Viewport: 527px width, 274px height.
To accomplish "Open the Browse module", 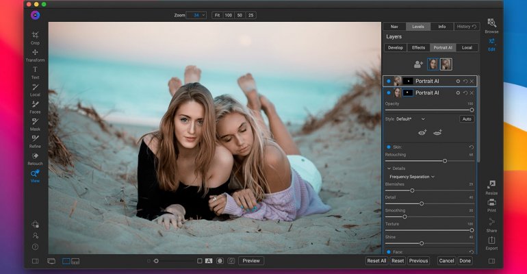I will (x=491, y=24).
